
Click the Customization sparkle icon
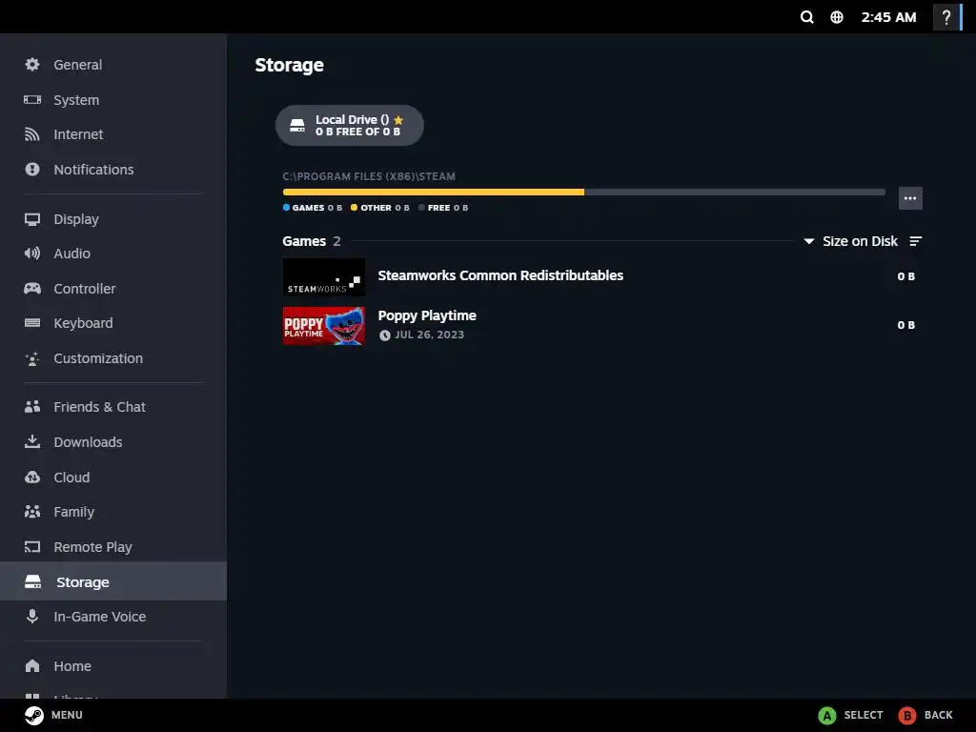(x=32, y=358)
